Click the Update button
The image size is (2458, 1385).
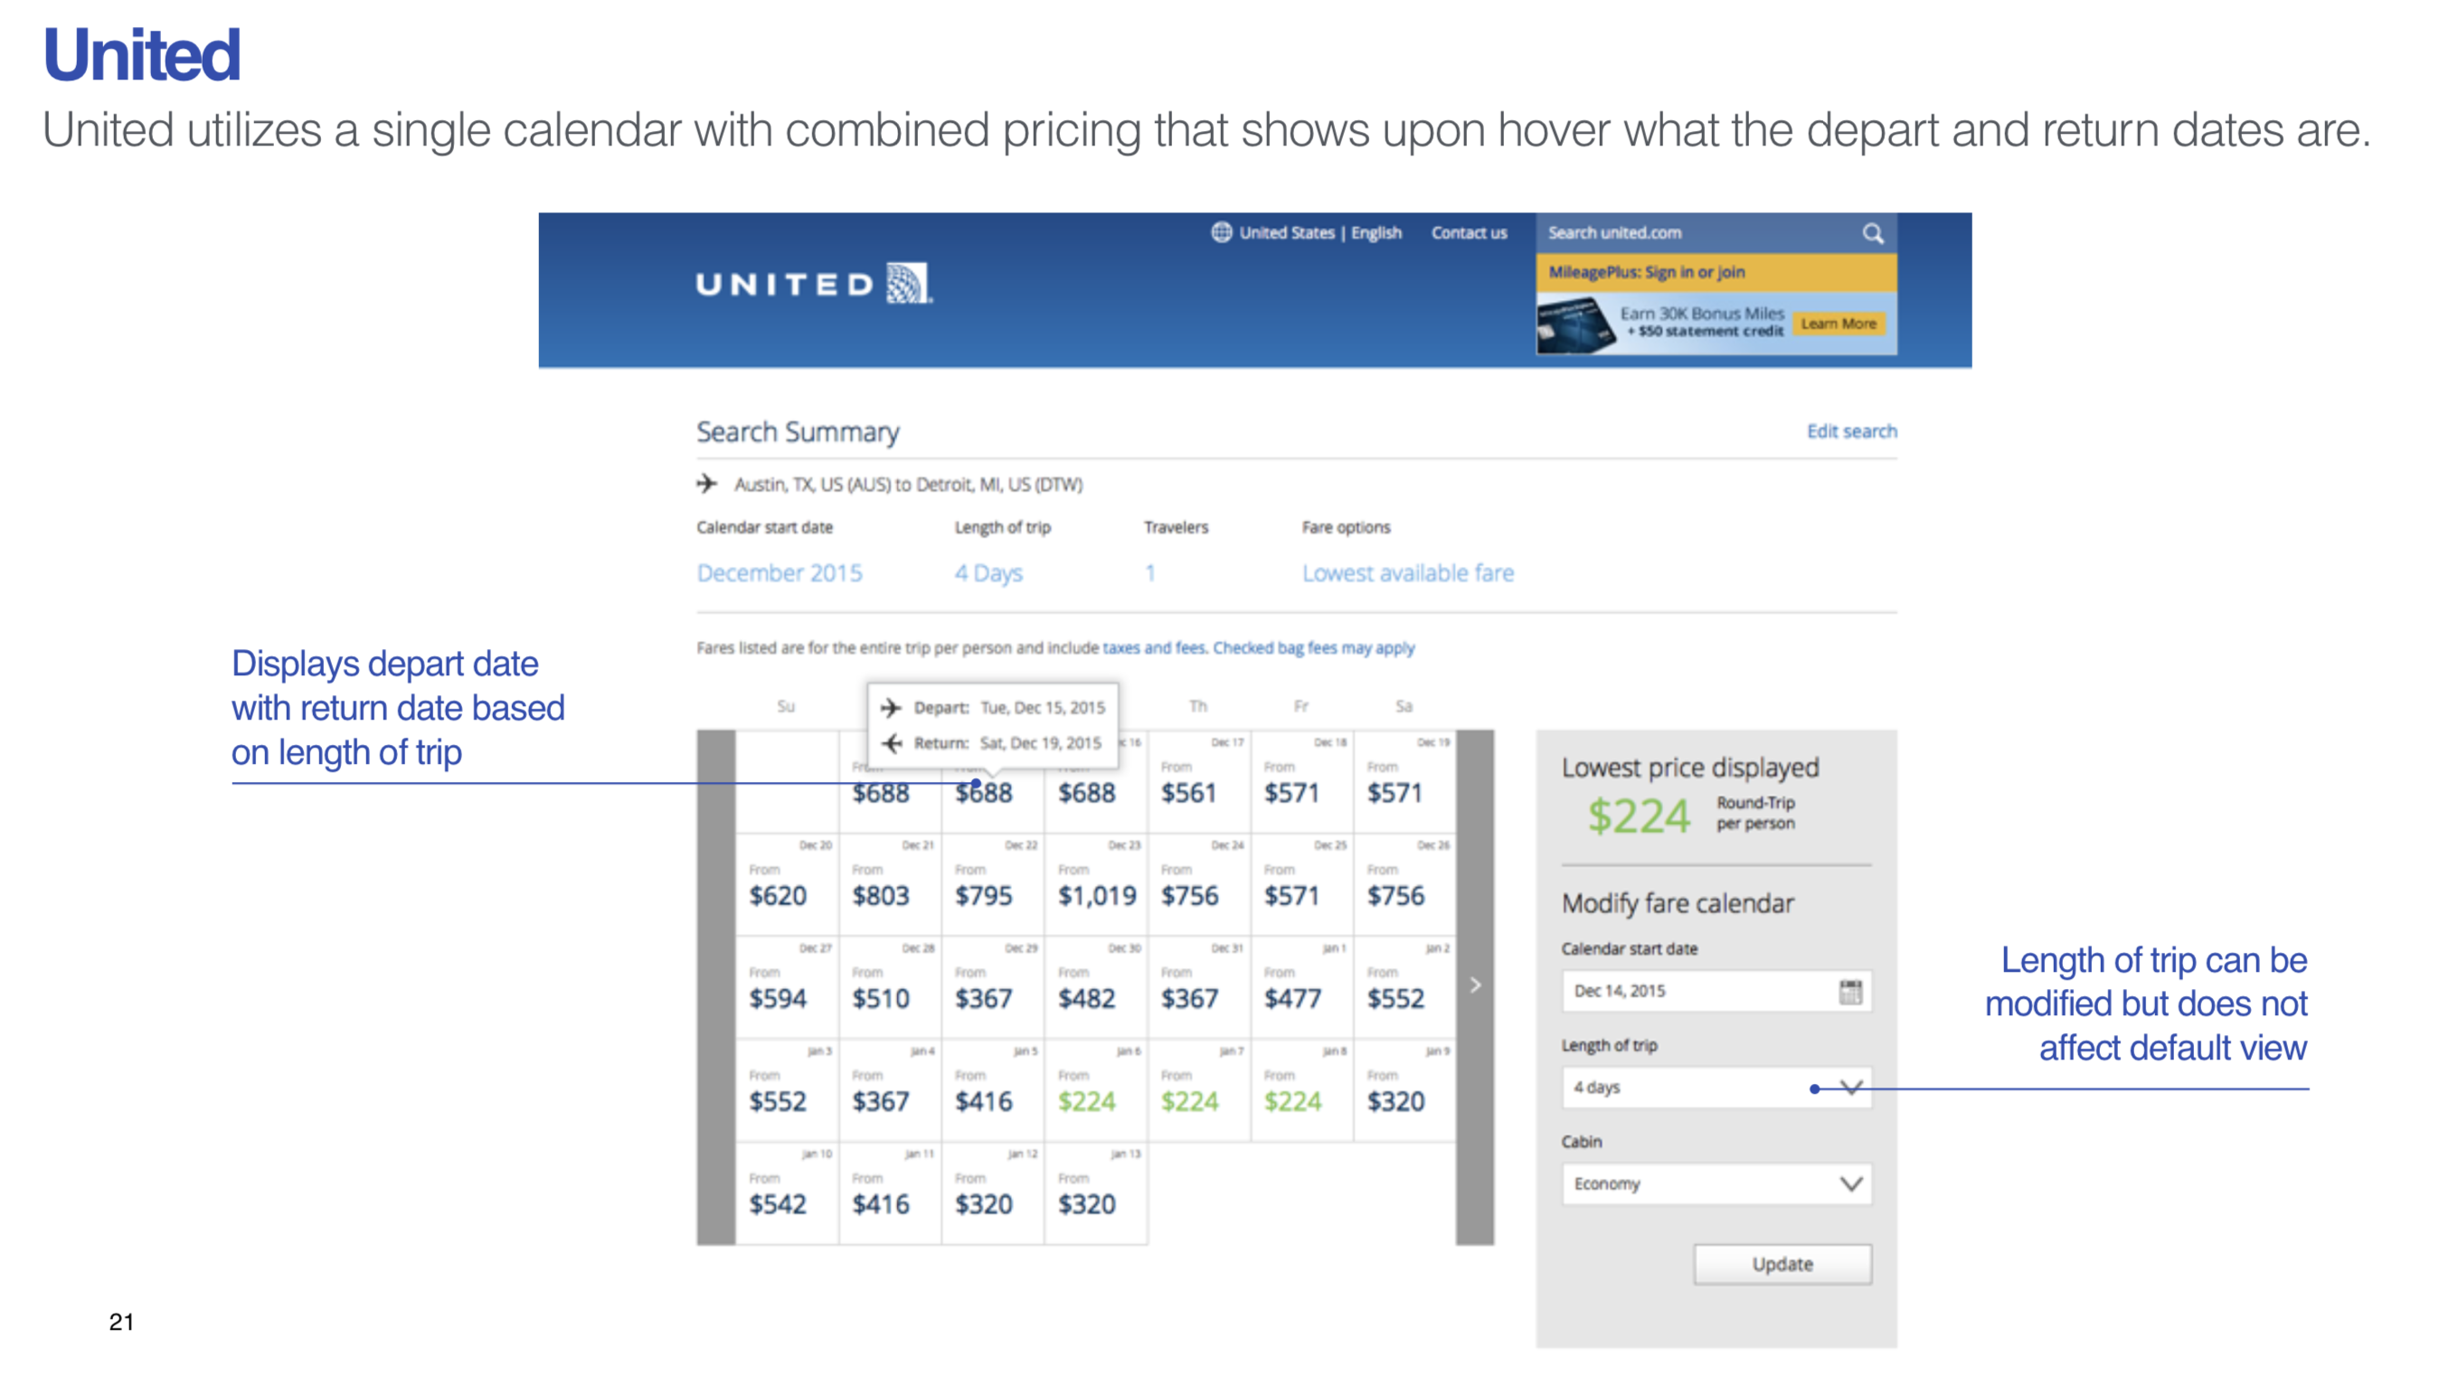(x=1782, y=1264)
